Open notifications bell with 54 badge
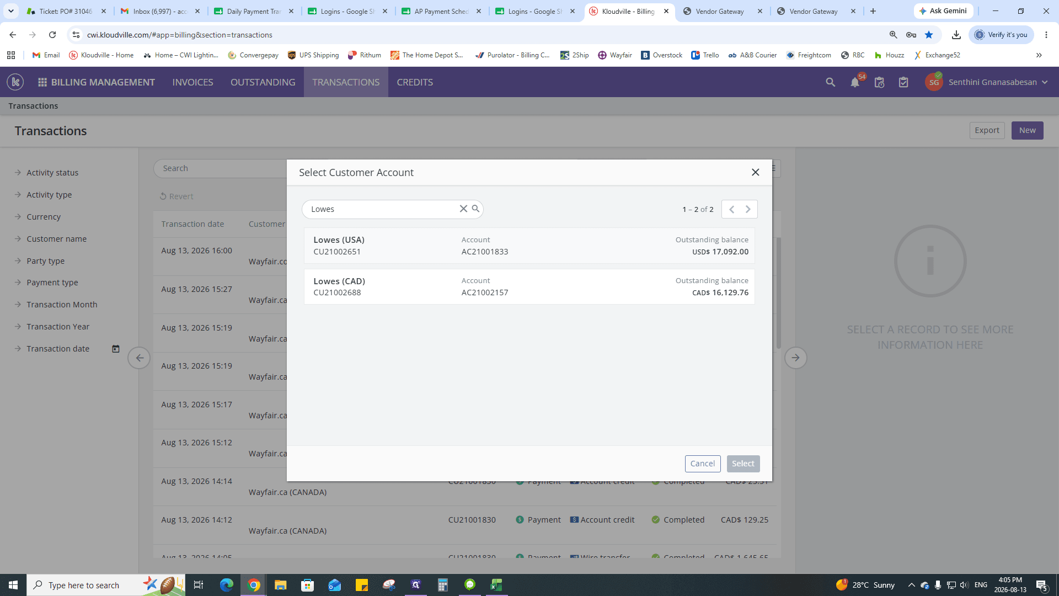The image size is (1059, 596). (x=855, y=82)
